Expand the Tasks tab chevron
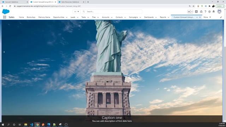Screen dimensions: 226x127 click(88, 17)
